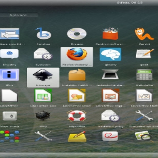The image size is (158, 158).
Task: Open Centrum softwaru shopping bag icon
Action: tap(111, 34)
